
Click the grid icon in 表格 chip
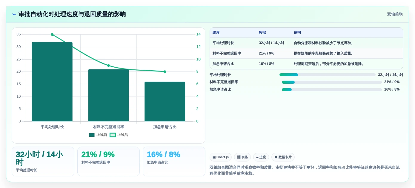[239, 157]
